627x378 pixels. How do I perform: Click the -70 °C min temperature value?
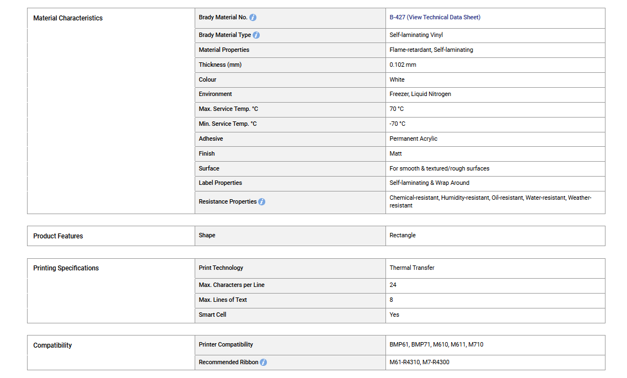397,124
